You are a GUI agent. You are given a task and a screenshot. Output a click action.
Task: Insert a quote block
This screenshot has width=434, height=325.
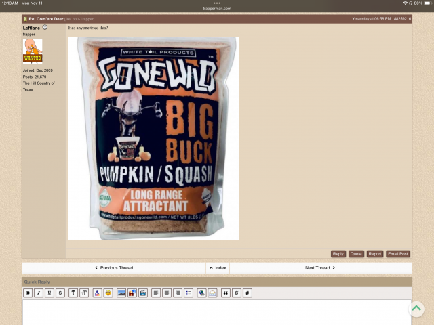coord(226,292)
